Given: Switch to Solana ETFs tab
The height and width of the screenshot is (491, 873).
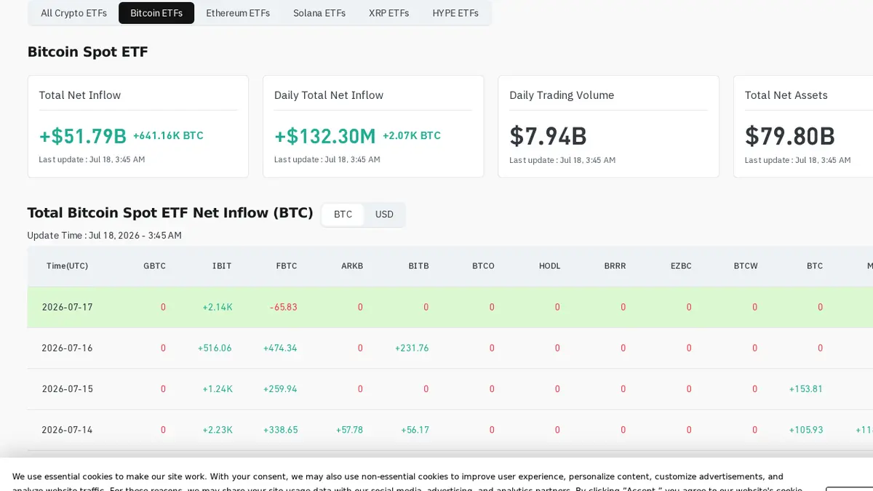Looking at the screenshot, I should pos(319,13).
